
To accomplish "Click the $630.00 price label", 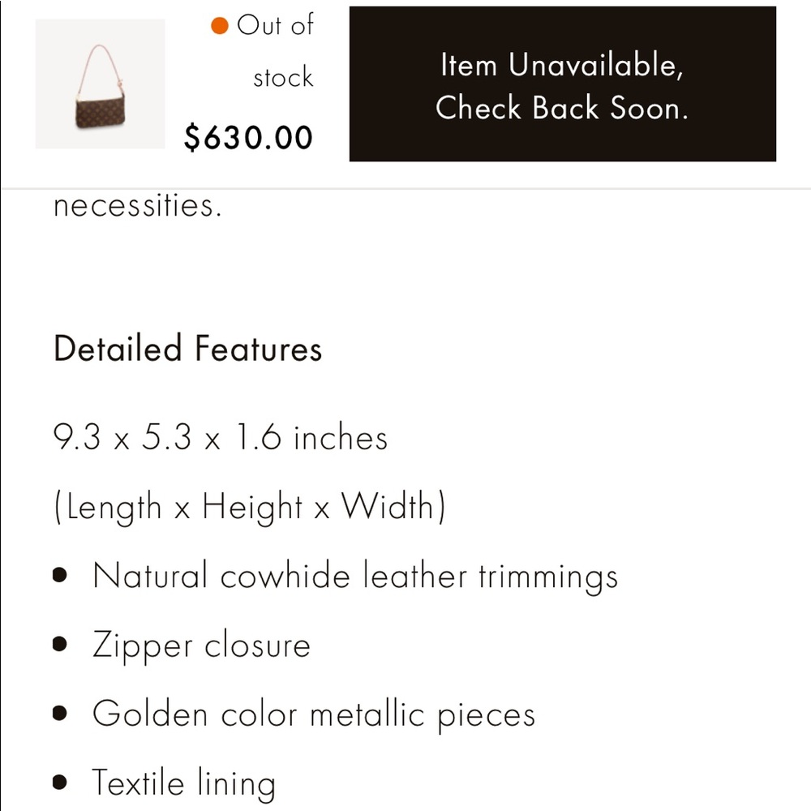I will [247, 138].
